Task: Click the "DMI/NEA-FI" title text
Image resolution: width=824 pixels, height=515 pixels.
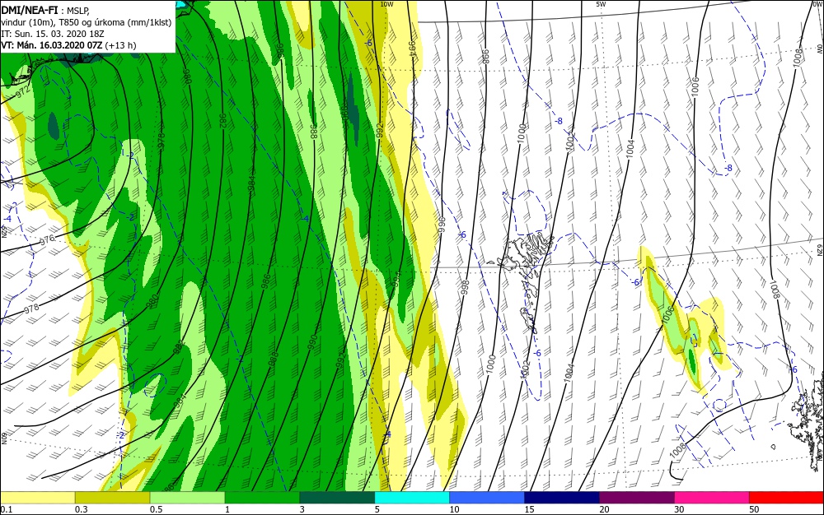Action: coord(30,10)
